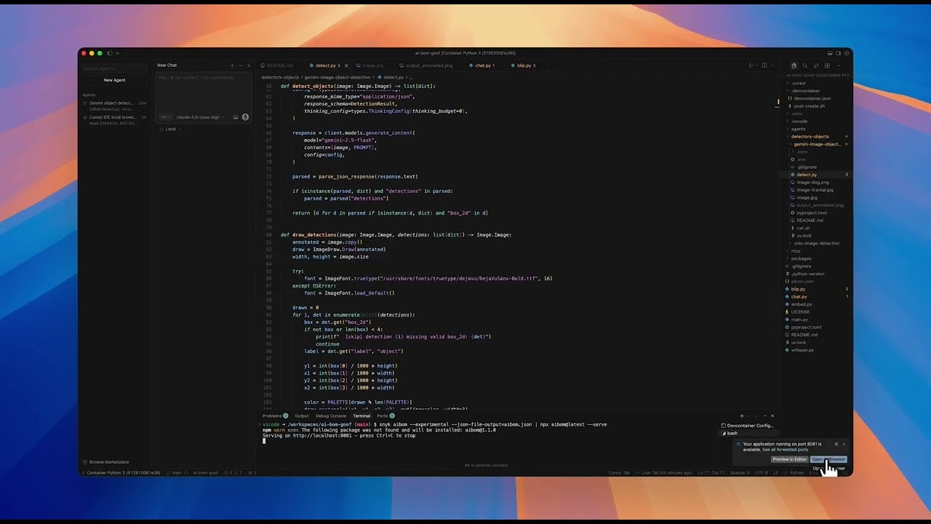Click the Open in Browser button
The image size is (931, 524).
click(x=829, y=459)
